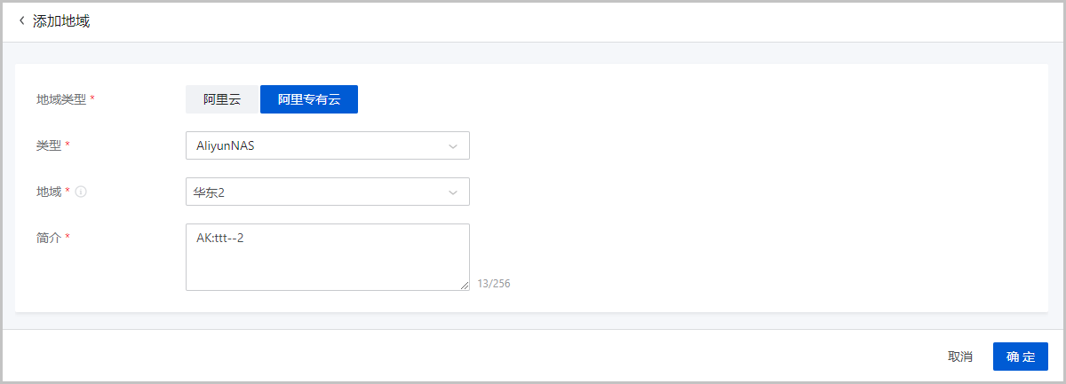Go back using the left chevron icon
The height and width of the screenshot is (384, 1066).
21,20
